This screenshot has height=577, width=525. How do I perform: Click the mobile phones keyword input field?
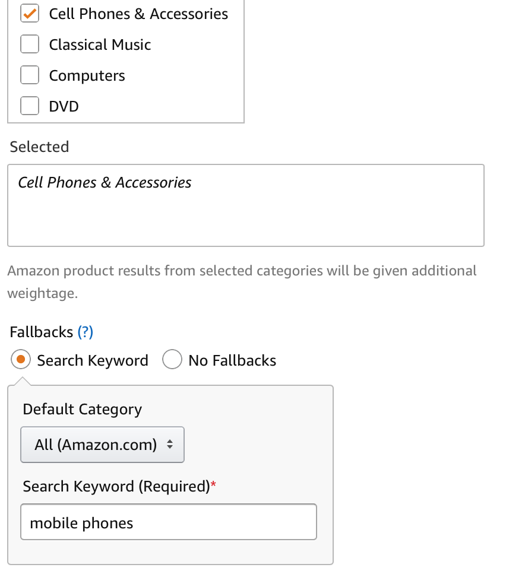(169, 522)
